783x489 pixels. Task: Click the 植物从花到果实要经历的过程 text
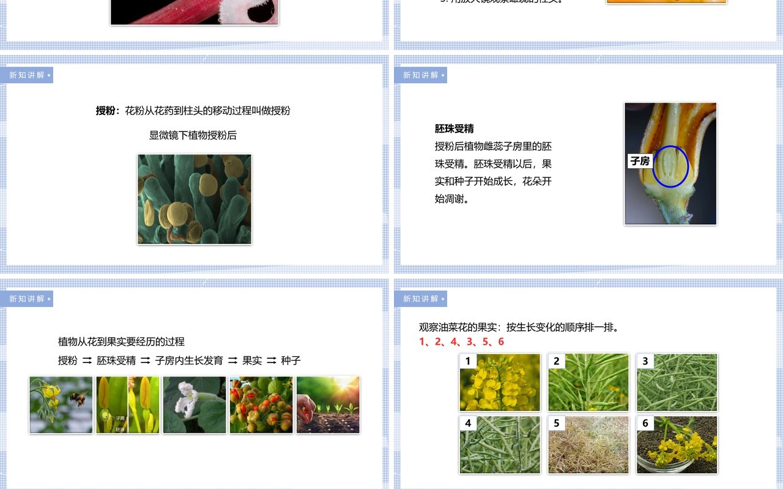click(x=121, y=341)
